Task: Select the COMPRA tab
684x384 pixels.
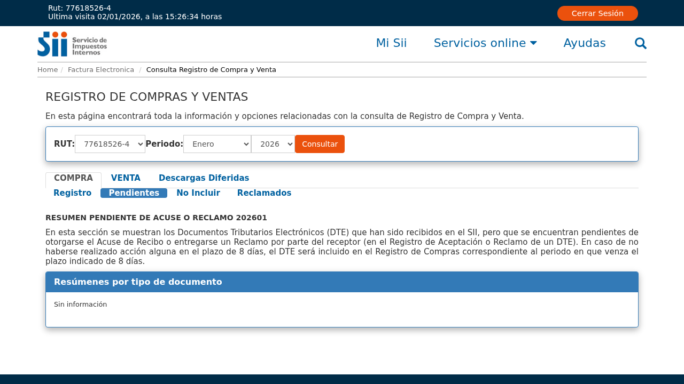Action: (x=73, y=178)
